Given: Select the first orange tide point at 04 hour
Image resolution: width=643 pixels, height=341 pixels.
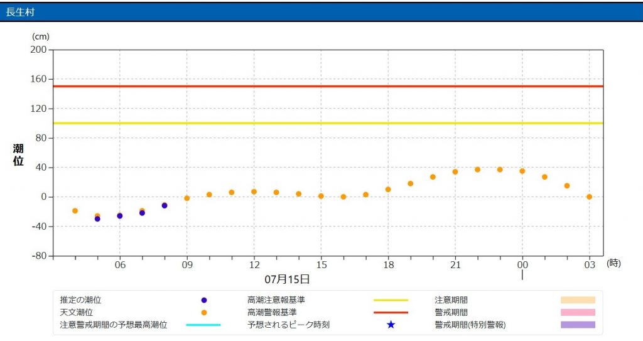Looking at the screenshot, I should [75, 211].
